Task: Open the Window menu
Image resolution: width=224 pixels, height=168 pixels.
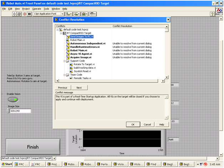Action: point(56,9)
